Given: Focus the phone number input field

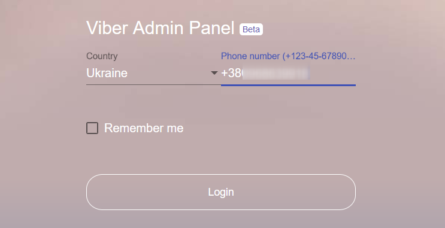Looking at the screenshot, I should point(288,73).
